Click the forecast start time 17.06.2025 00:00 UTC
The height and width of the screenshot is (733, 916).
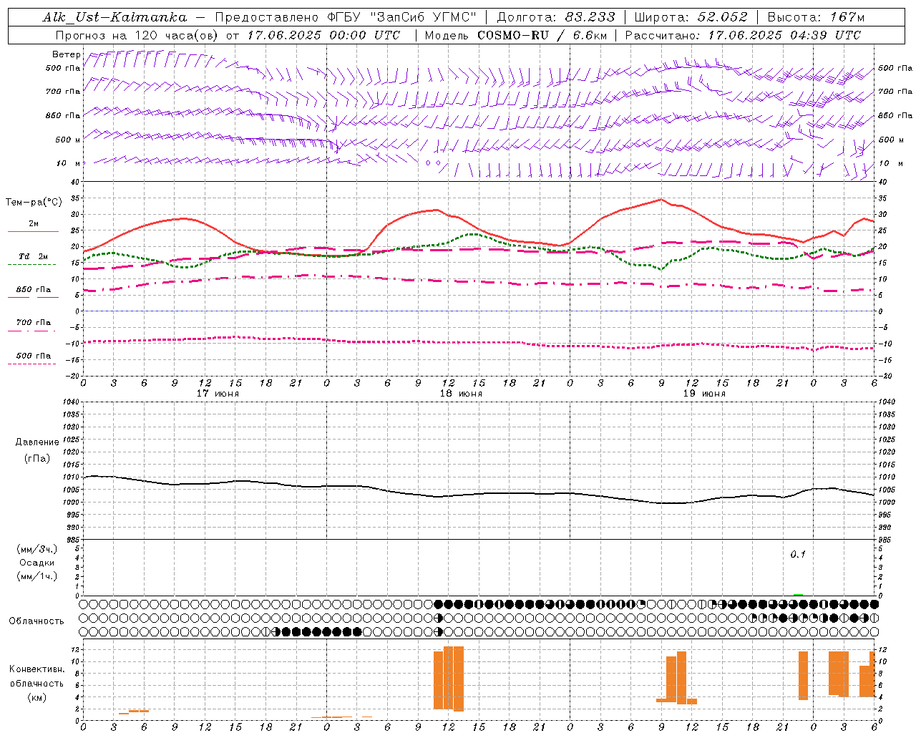pyautogui.click(x=323, y=35)
